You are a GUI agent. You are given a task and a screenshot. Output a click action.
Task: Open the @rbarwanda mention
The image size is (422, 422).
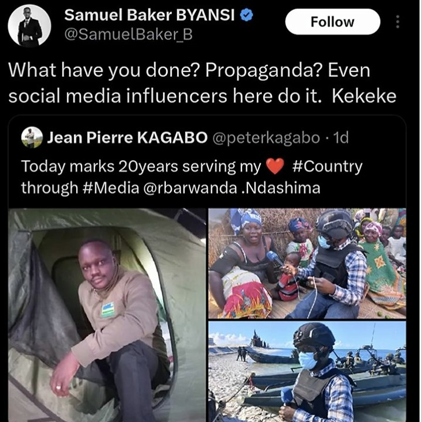[190, 188]
